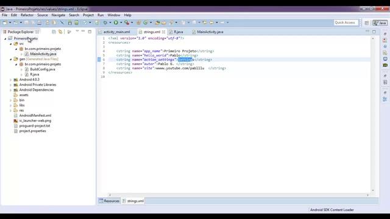Select AndroidManifest.xml in Package Explorer
The height and width of the screenshot is (219, 390).
pyautogui.click(x=35, y=116)
